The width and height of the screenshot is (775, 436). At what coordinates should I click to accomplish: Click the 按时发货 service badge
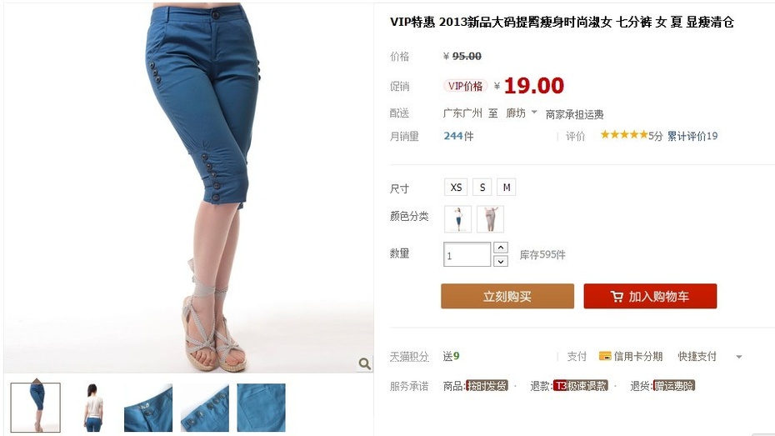point(487,386)
